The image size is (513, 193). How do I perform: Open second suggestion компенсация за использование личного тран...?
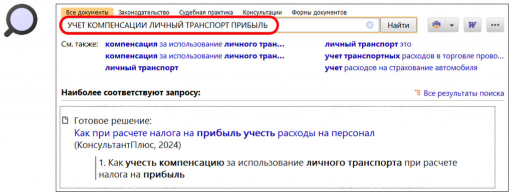[x=195, y=56]
